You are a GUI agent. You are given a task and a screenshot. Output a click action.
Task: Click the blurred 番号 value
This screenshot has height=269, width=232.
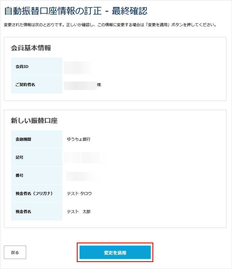[x=82, y=176]
